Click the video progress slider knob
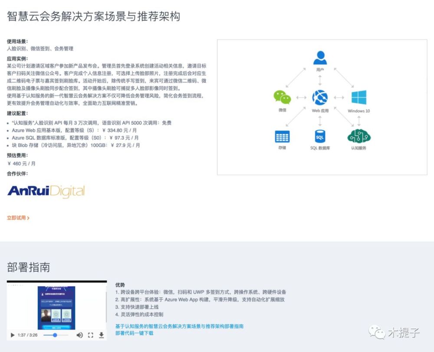434x352 pixels. tap(55, 335)
